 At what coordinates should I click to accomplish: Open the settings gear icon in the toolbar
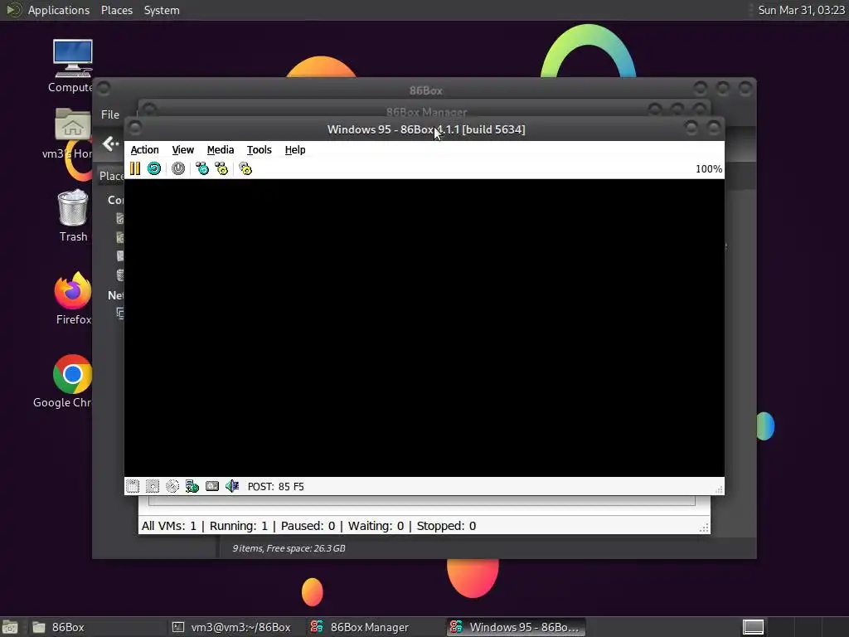[x=245, y=168]
